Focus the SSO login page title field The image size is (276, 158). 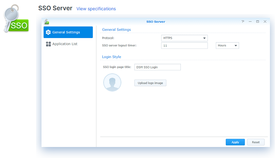point(157,67)
